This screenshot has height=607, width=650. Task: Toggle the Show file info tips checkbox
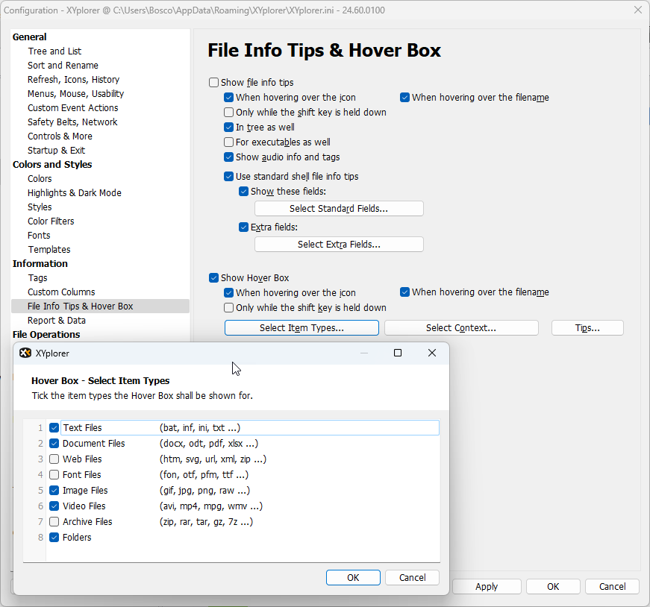pyautogui.click(x=214, y=83)
